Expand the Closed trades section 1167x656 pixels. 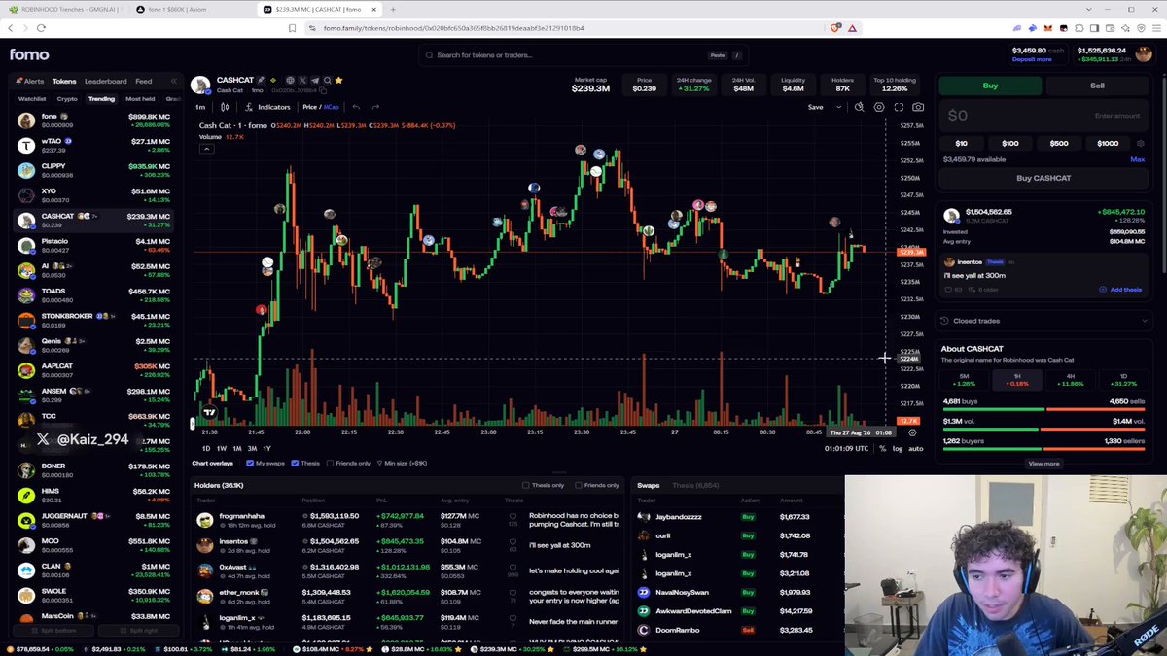(1043, 321)
